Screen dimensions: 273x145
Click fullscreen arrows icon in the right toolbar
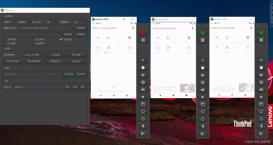pos(261,40)
